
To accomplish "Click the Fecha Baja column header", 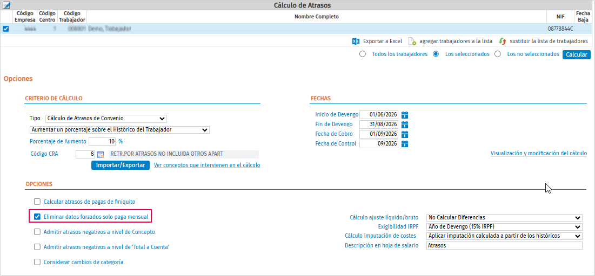I will 583,16.
